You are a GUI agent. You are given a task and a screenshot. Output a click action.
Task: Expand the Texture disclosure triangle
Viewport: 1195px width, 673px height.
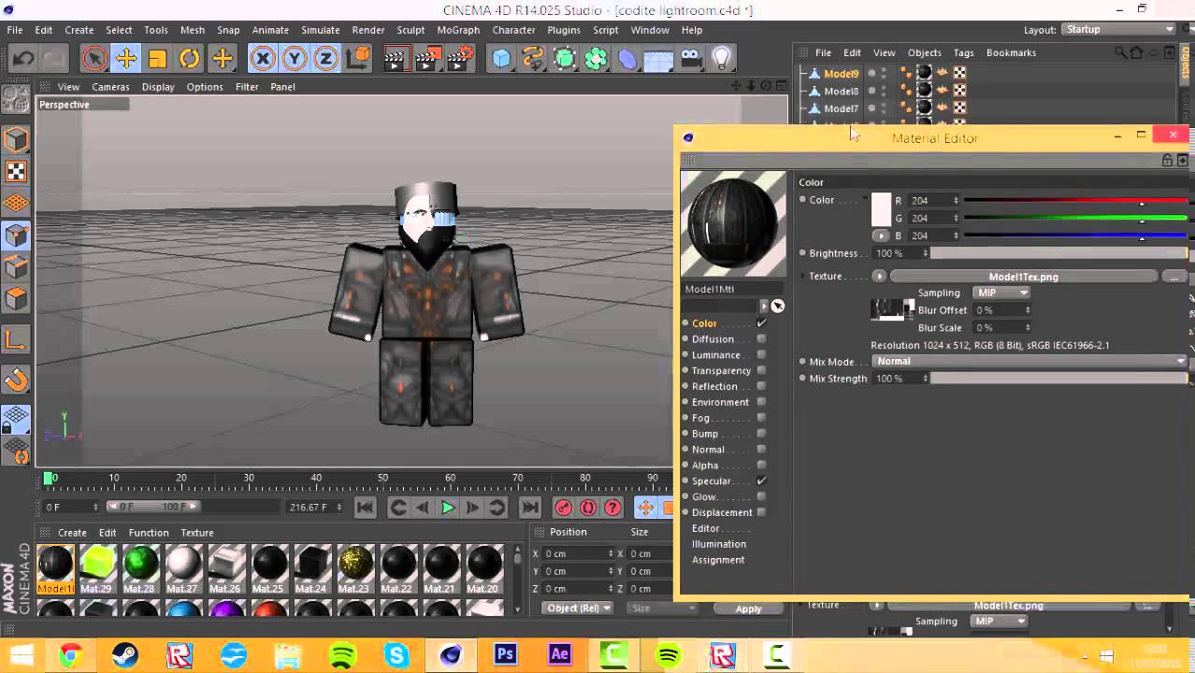click(x=802, y=277)
